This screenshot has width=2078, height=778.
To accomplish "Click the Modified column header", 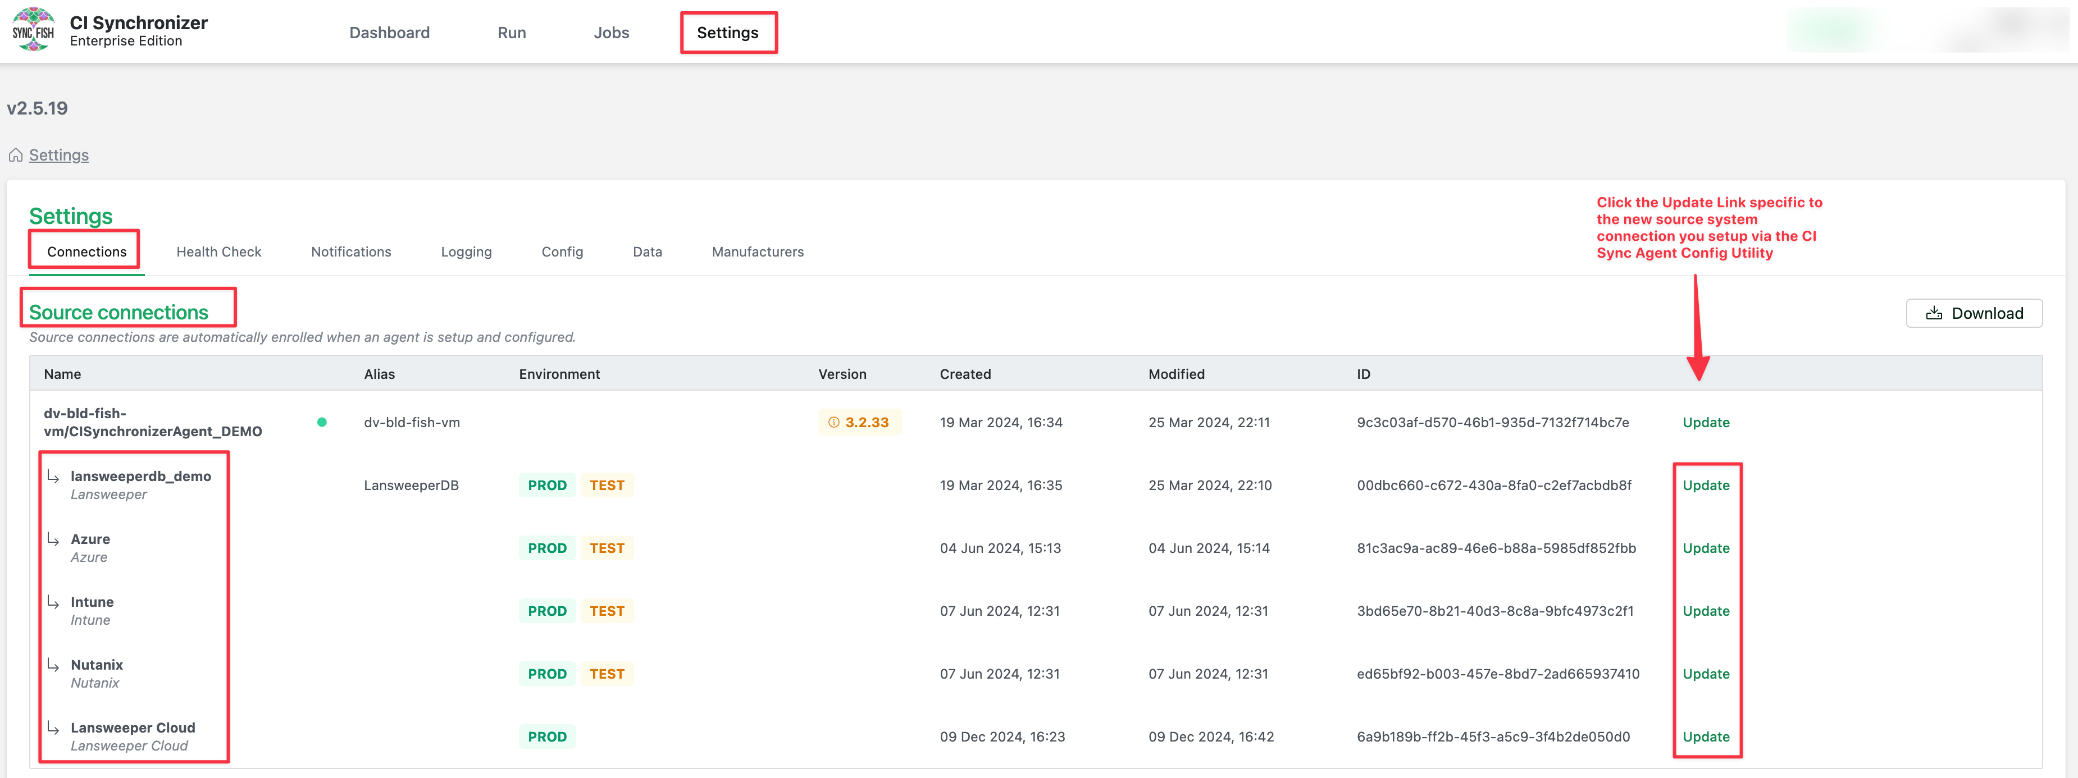I will pyautogui.click(x=1176, y=373).
